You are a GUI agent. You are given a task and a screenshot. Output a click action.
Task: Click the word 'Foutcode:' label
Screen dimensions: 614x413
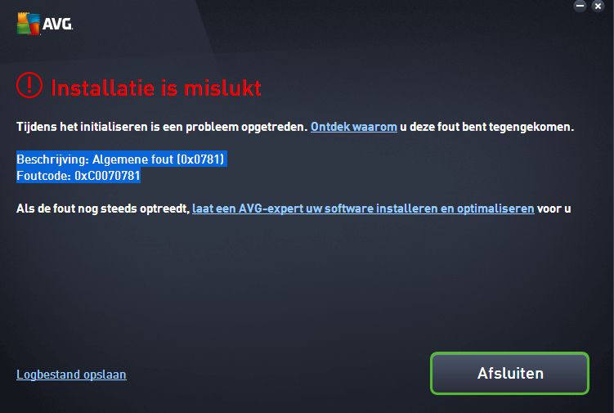click(x=44, y=176)
